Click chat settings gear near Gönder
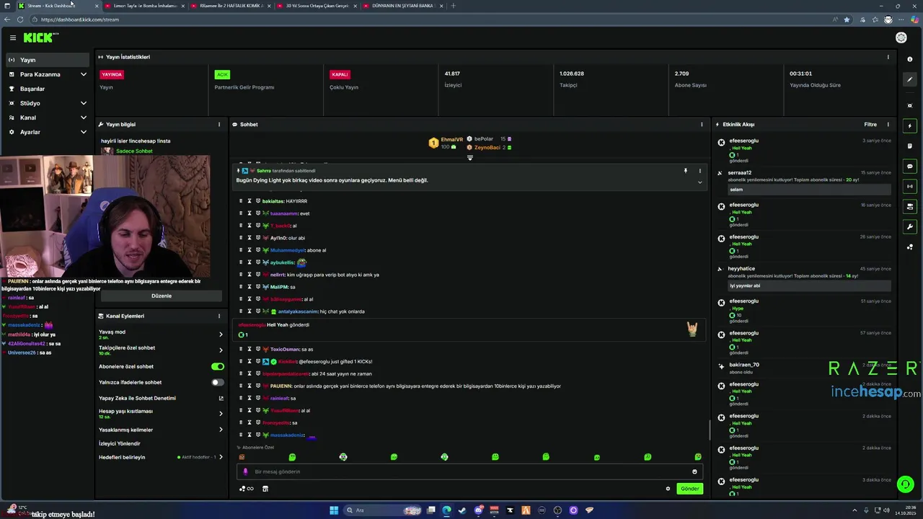The width and height of the screenshot is (923, 519). pyautogui.click(x=668, y=489)
